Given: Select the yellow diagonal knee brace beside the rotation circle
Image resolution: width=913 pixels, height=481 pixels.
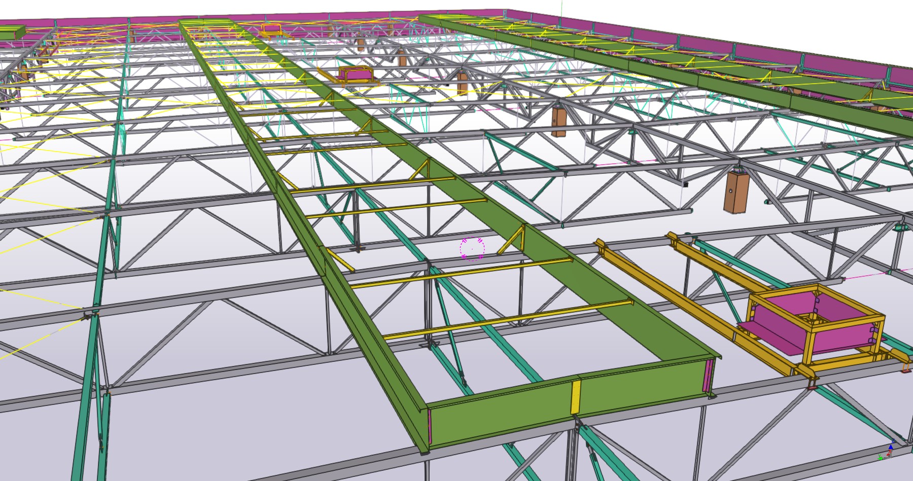Looking at the screenshot, I should pyautogui.click(x=511, y=242).
